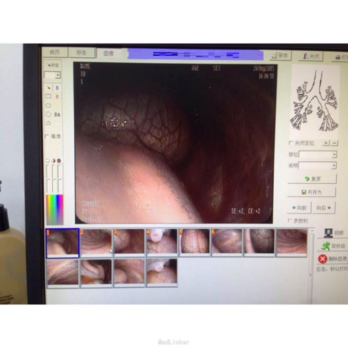Open the 部位 dropdown list

pyautogui.click(x=334, y=155)
